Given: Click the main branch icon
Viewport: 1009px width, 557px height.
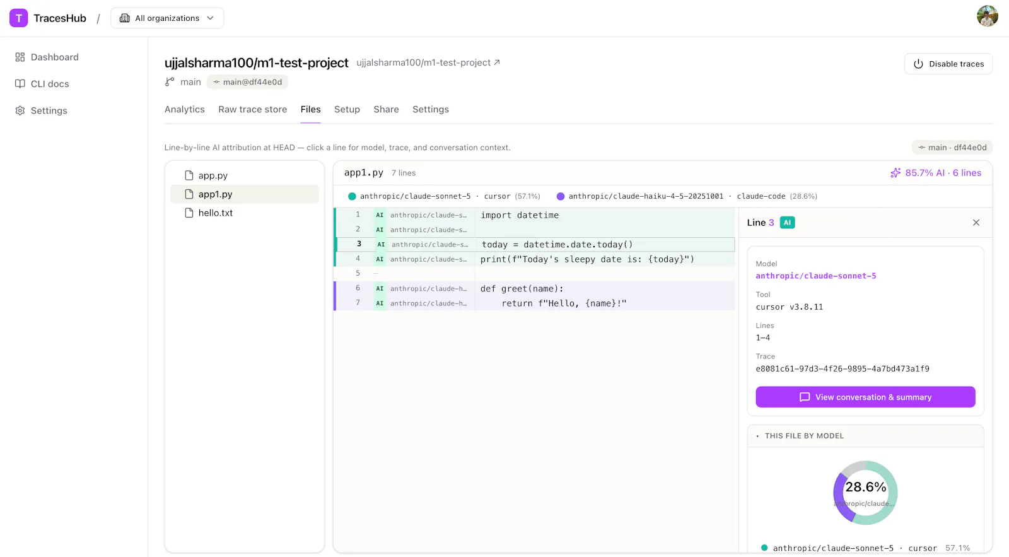Looking at the screenshot, I should tap(170, 82).
